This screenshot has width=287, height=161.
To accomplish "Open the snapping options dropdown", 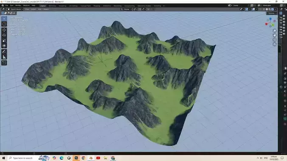I will [143, 9].
